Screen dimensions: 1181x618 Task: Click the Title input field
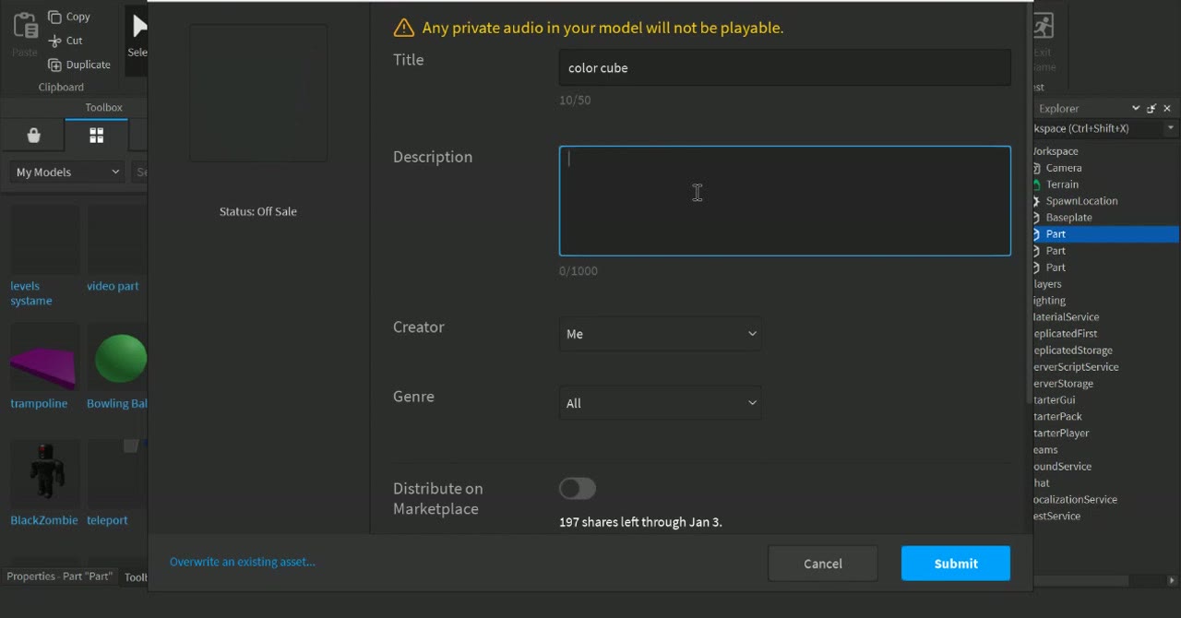[785, 68]
